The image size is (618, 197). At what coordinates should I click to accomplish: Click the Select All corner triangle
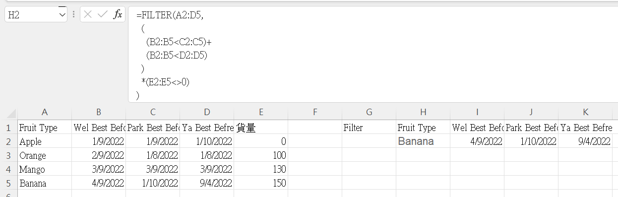9,113
